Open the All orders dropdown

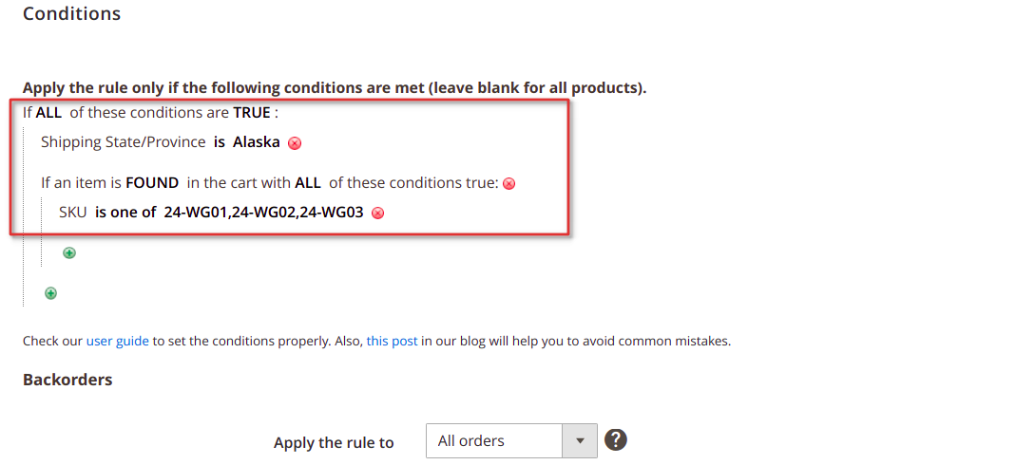(511, 440)
